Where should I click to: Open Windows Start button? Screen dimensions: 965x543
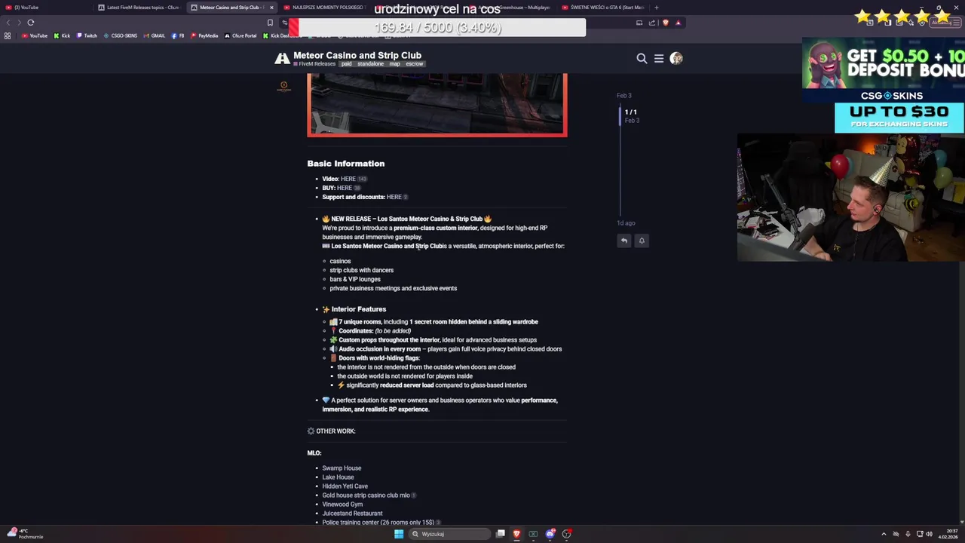coord(399,534)
